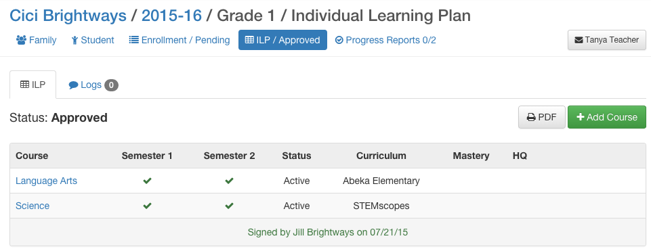Open the Enrollment / Pending nav item
The width and height of the screenshot is (651, 251).
180,40
